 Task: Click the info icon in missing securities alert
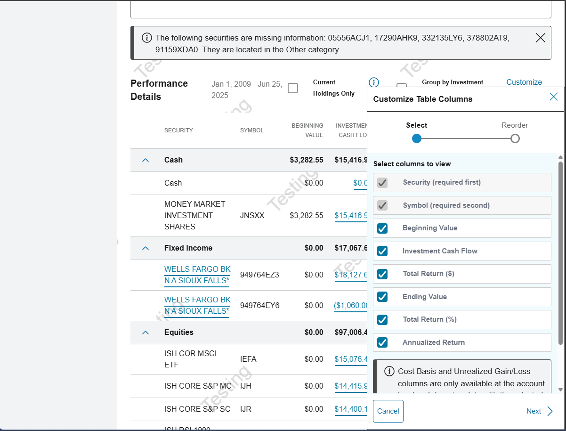point(147,38)
